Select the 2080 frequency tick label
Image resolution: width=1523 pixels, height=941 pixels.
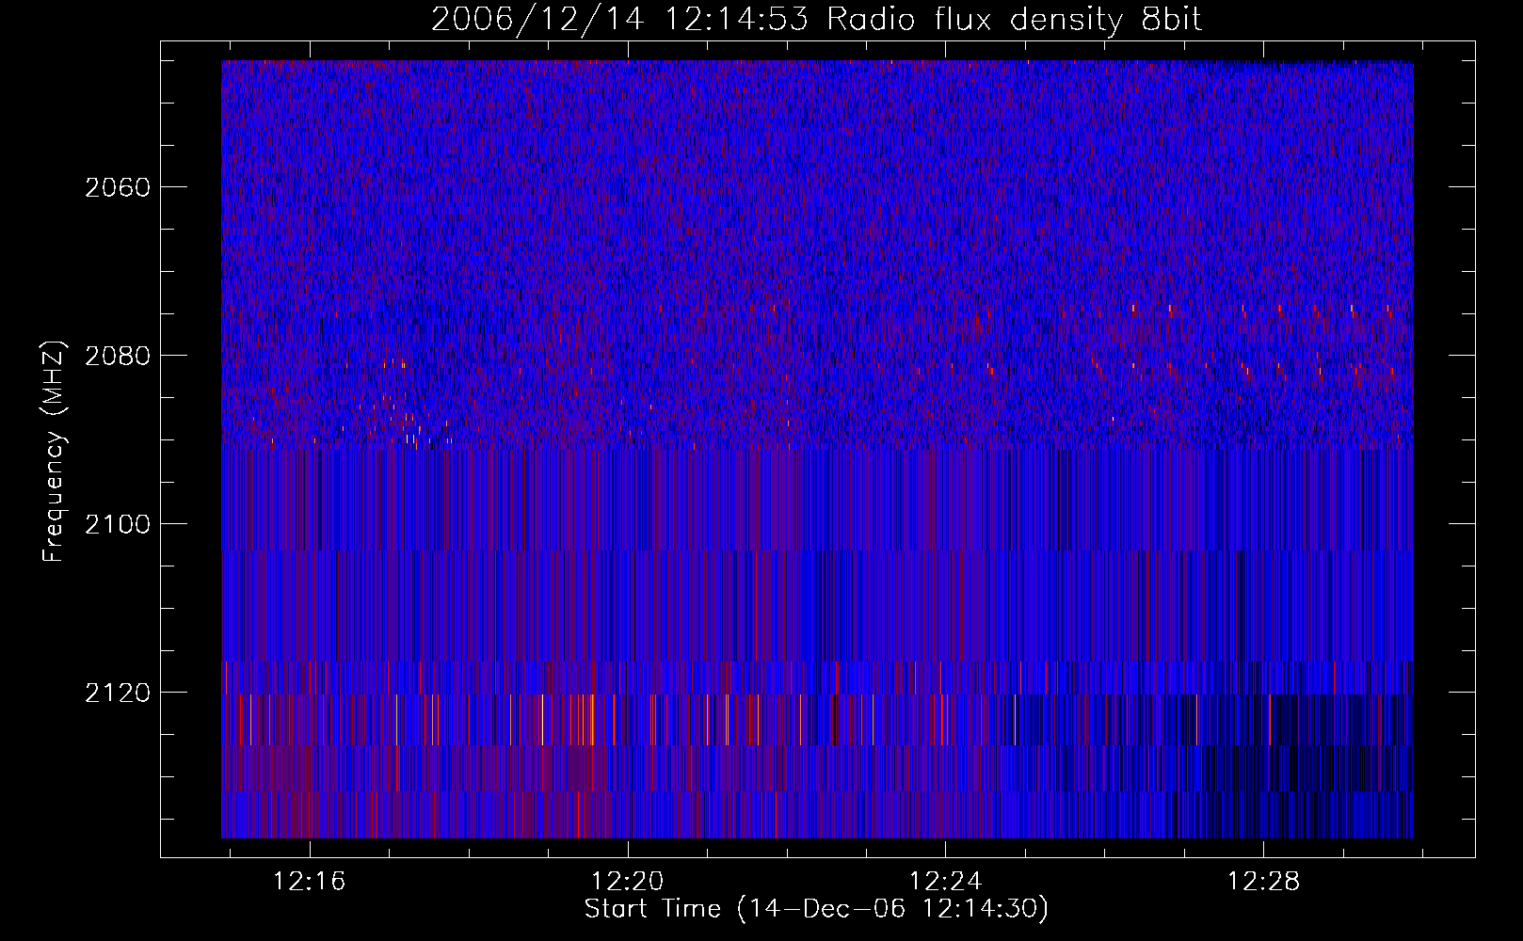(x=118, y=356)
